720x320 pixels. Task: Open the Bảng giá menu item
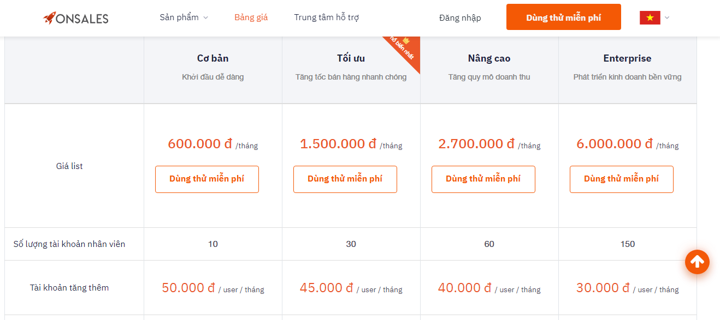tap(251, 17)
